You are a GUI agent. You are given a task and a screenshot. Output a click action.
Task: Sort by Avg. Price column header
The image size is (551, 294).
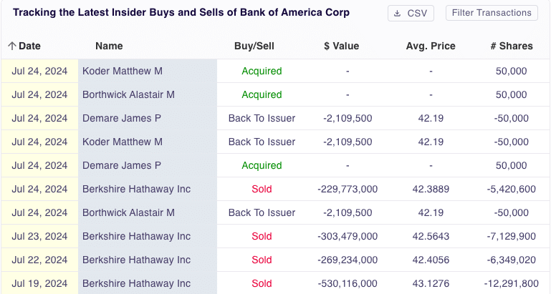click(430, 46)
